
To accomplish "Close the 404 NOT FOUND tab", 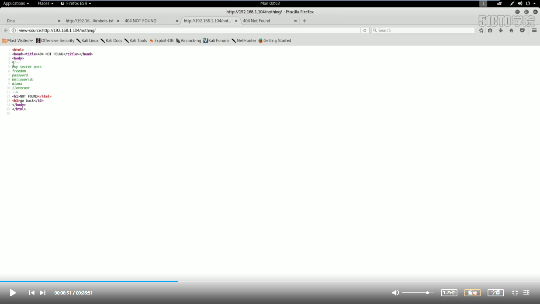I will (x=177, y=21).
